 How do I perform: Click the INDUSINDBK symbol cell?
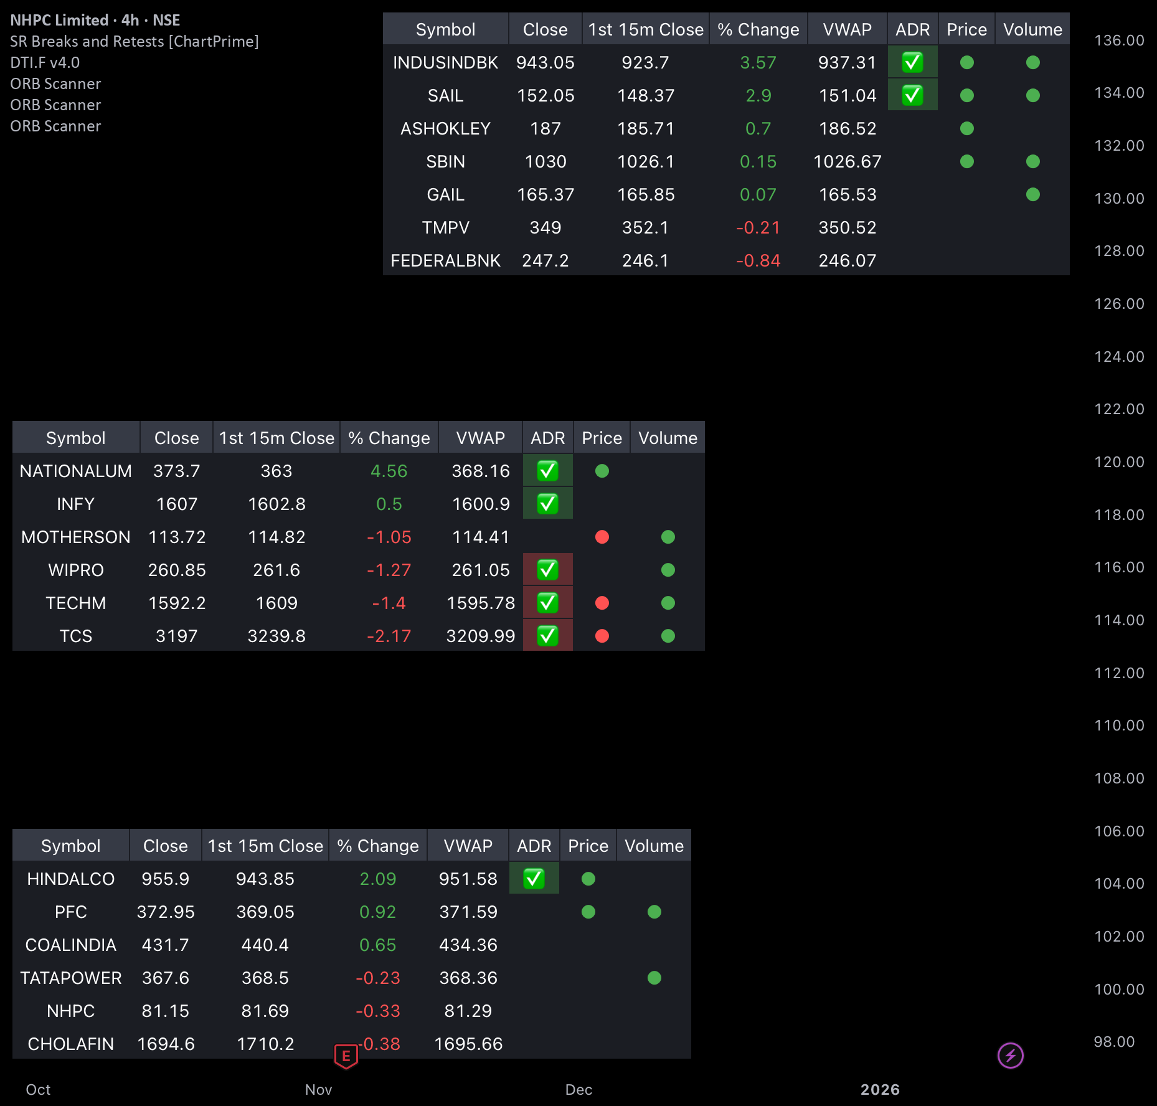click(446, 62)
